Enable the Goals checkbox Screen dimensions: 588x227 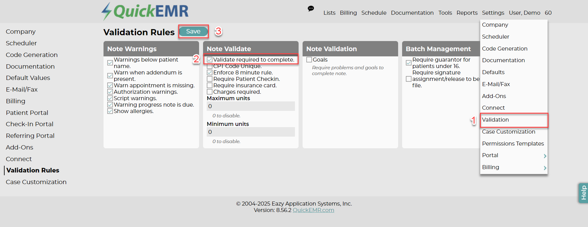309,60
